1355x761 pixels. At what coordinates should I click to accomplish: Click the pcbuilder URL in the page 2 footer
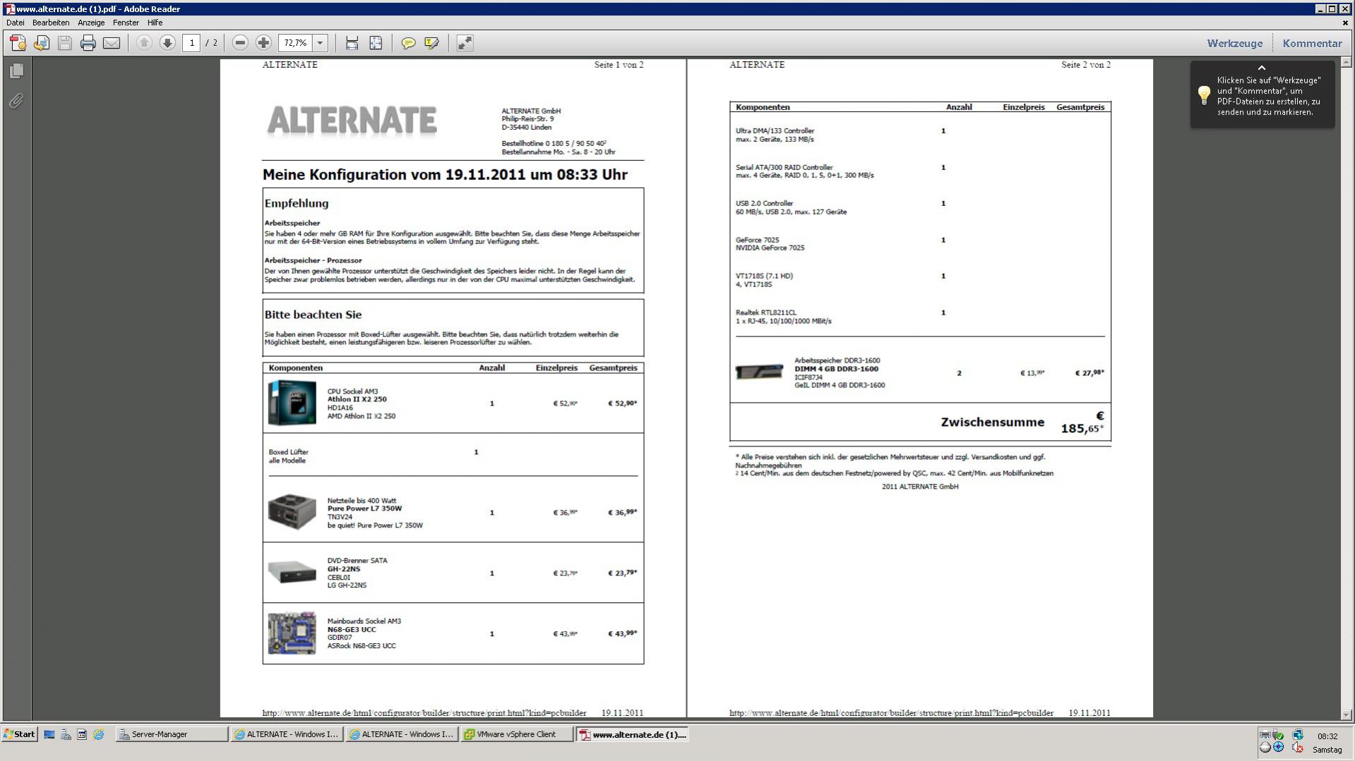(891, 713)
